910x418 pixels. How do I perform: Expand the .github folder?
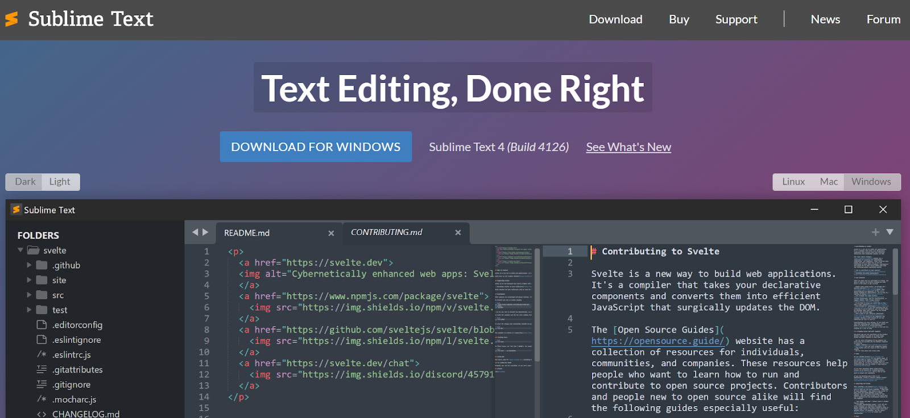point(29,265)
